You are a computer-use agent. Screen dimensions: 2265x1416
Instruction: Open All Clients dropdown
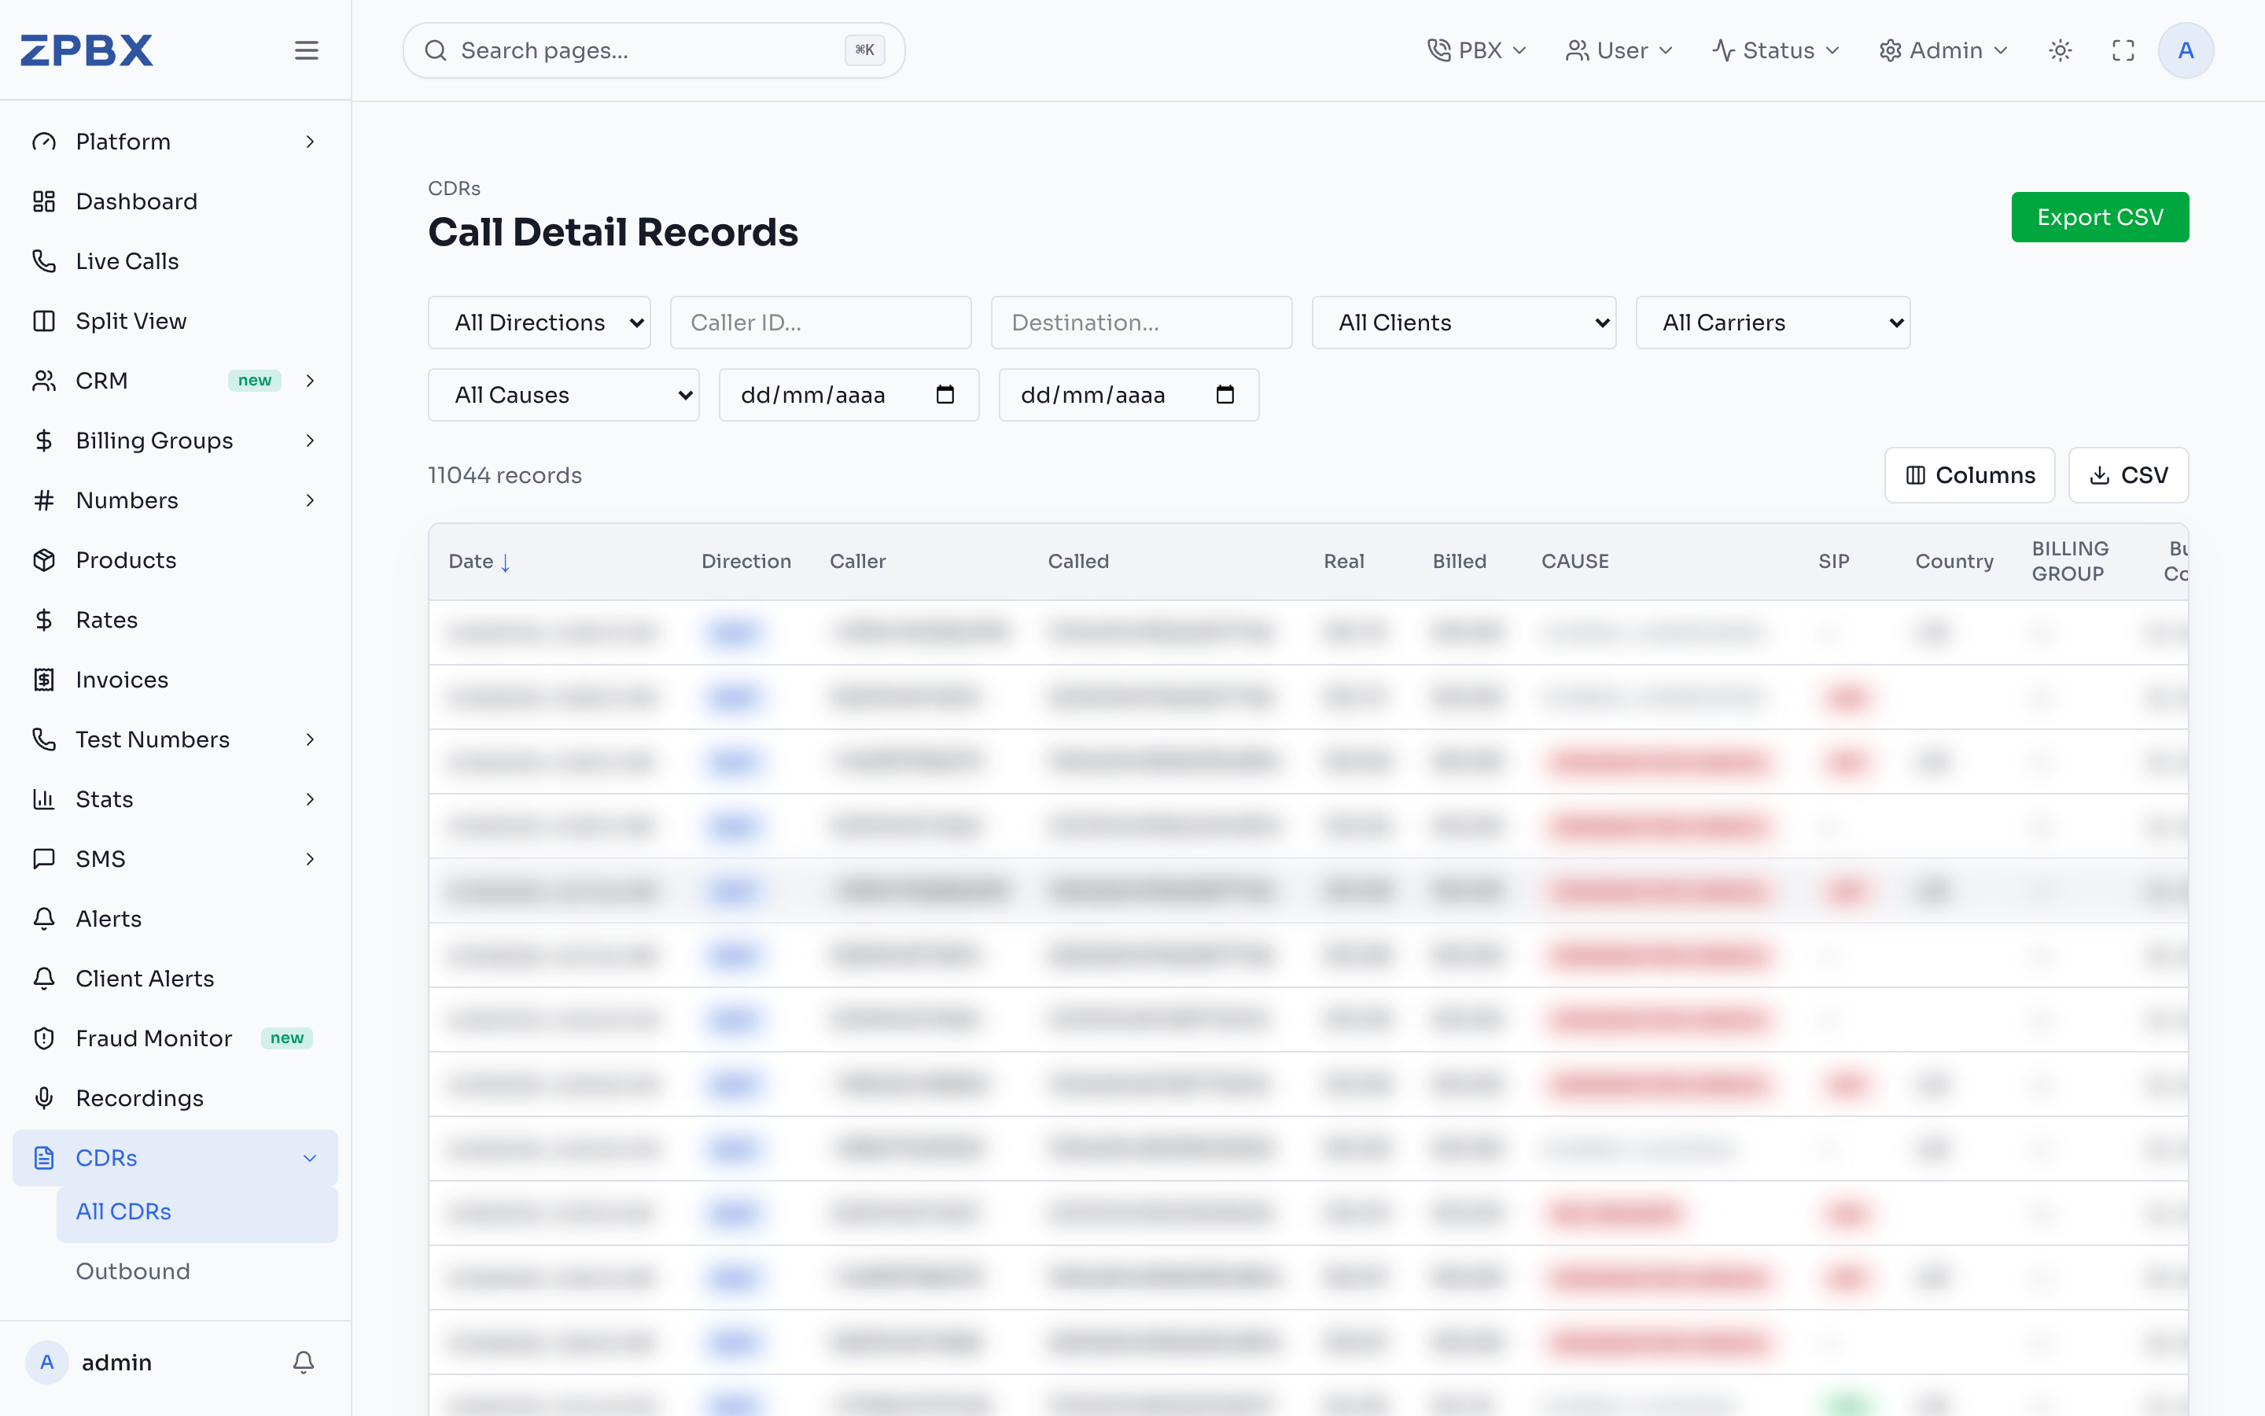pyautogui.click(x=1464, y=323)
